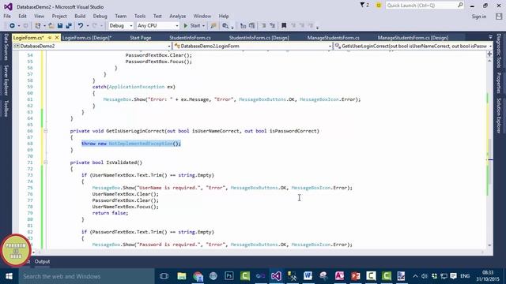Image resolution: width=506 pixels, height=284 pixels.
Task: Close the LoginForm.cs tab
Action: point(57,38)
